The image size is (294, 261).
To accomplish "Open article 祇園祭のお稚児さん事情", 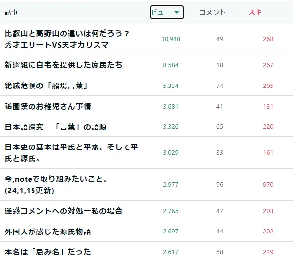I will tap(48, 106).
